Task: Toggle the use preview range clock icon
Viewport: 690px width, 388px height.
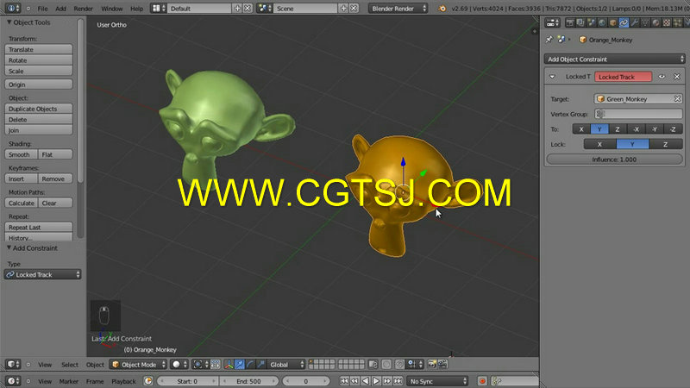Action: (148, 381)
